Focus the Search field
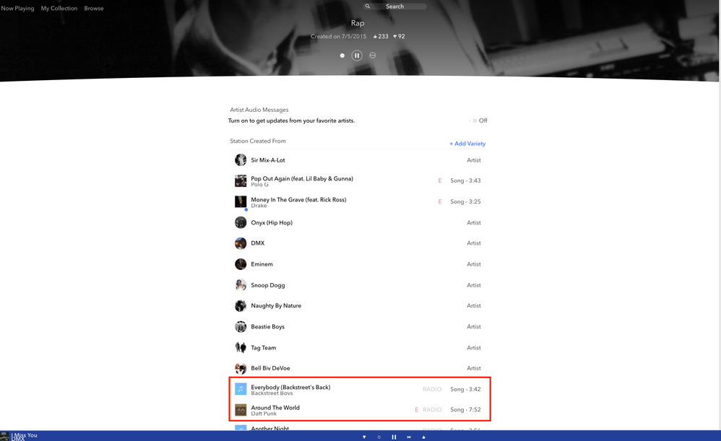 [394, 6]
